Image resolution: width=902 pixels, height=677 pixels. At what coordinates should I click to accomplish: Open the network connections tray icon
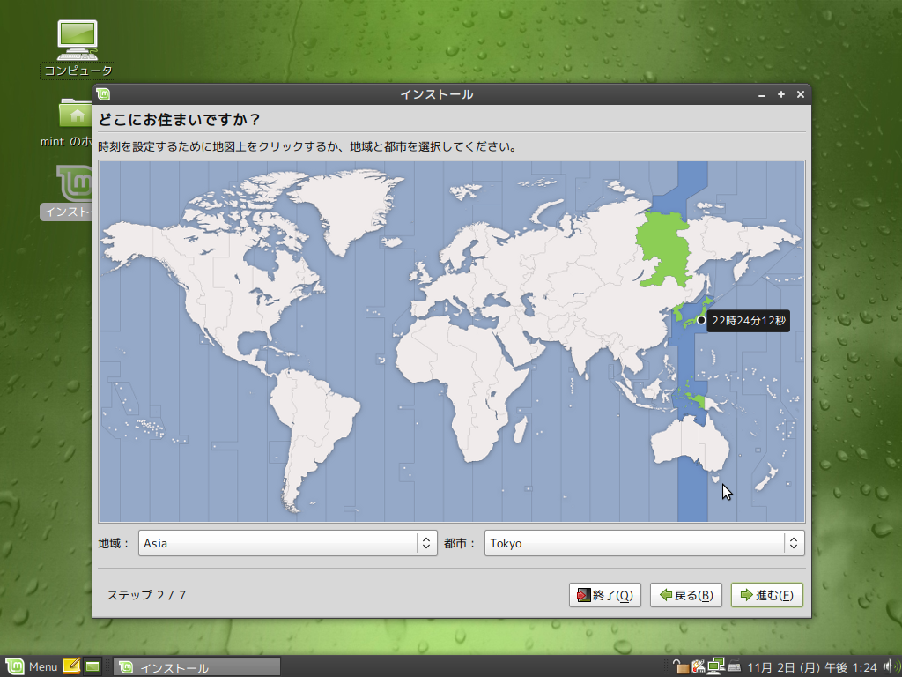click(x=715, y=666)
